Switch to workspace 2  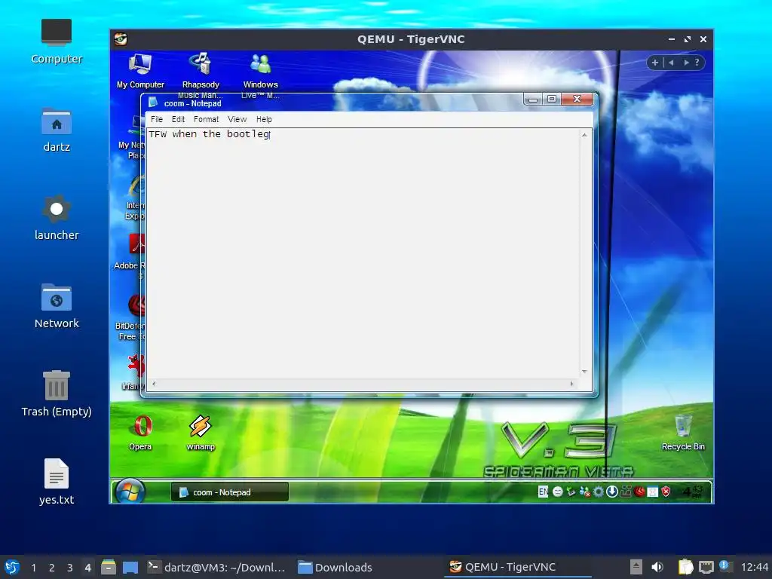pyautogui.click(x=52, y=568)
